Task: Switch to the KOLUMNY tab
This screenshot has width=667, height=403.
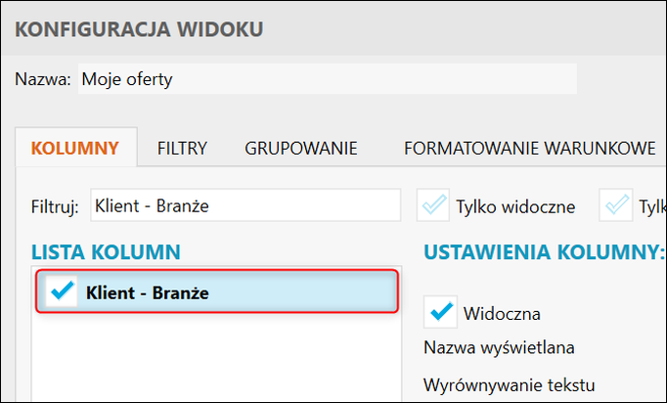Action: tap(75, 149)
